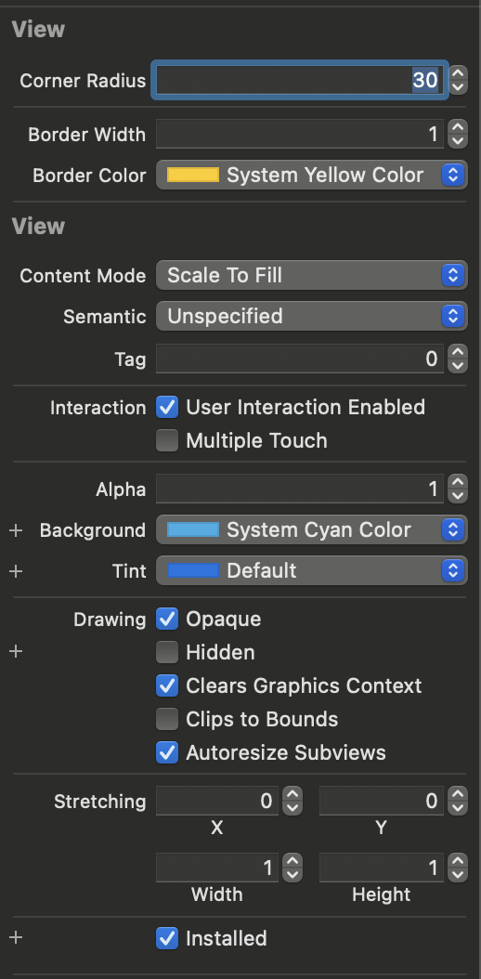Click the plus icon beside Tint
481x979 pixels.
click(16, 571)
